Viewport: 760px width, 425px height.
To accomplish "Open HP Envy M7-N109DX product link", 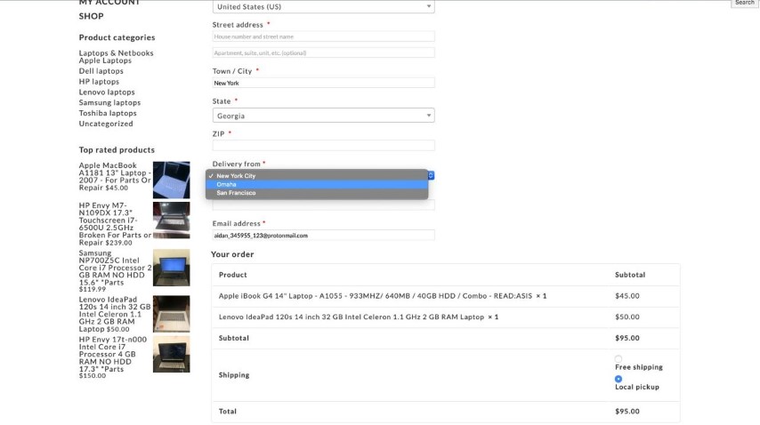I will [115, 224].
